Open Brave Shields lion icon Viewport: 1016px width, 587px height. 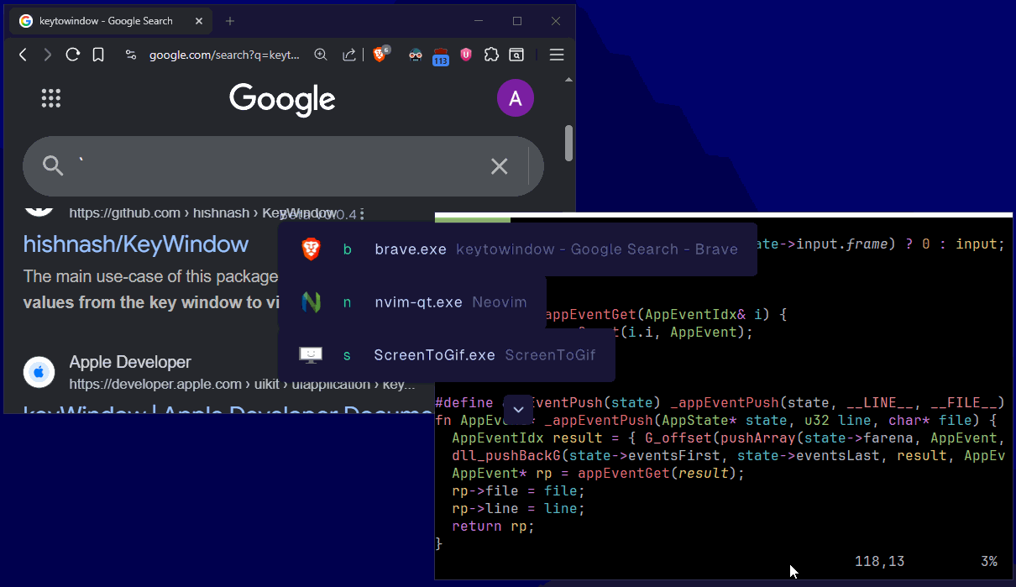click(x=380, y=55)
